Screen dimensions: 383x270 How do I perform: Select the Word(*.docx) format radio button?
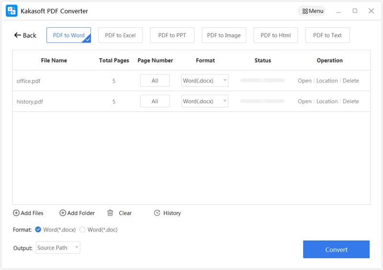pyautogui.click(x=38, y=230)
